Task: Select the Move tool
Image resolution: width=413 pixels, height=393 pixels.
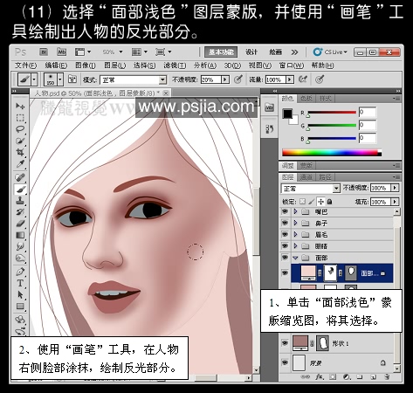Action: coord(20,107)
